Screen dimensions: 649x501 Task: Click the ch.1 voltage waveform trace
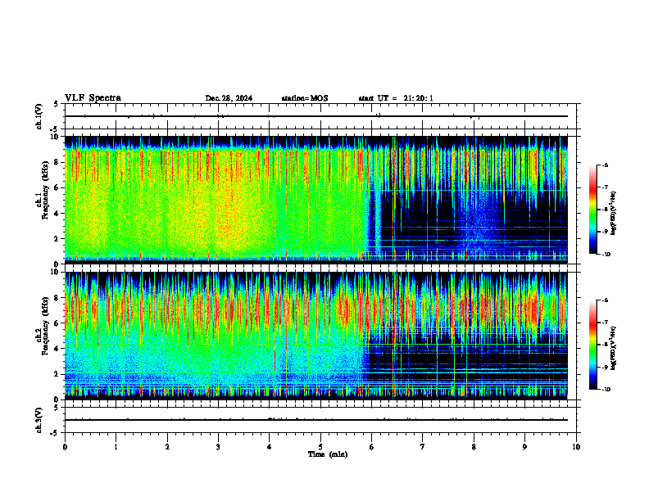click(x=315, y=116)
